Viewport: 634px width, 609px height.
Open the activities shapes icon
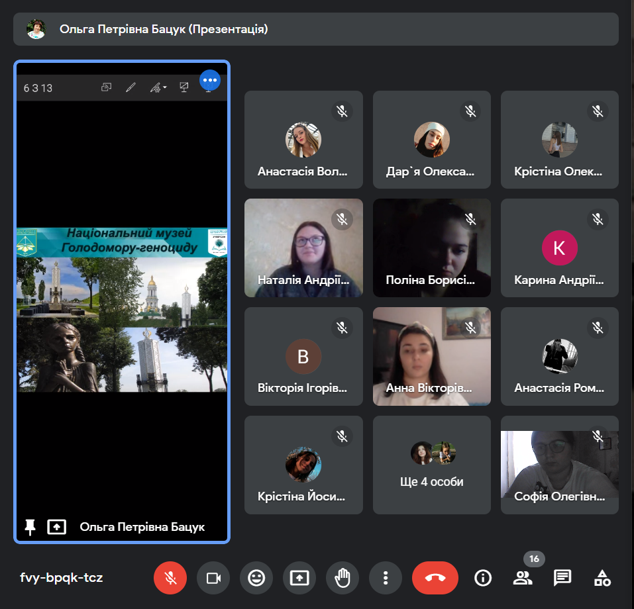(602, 578)
